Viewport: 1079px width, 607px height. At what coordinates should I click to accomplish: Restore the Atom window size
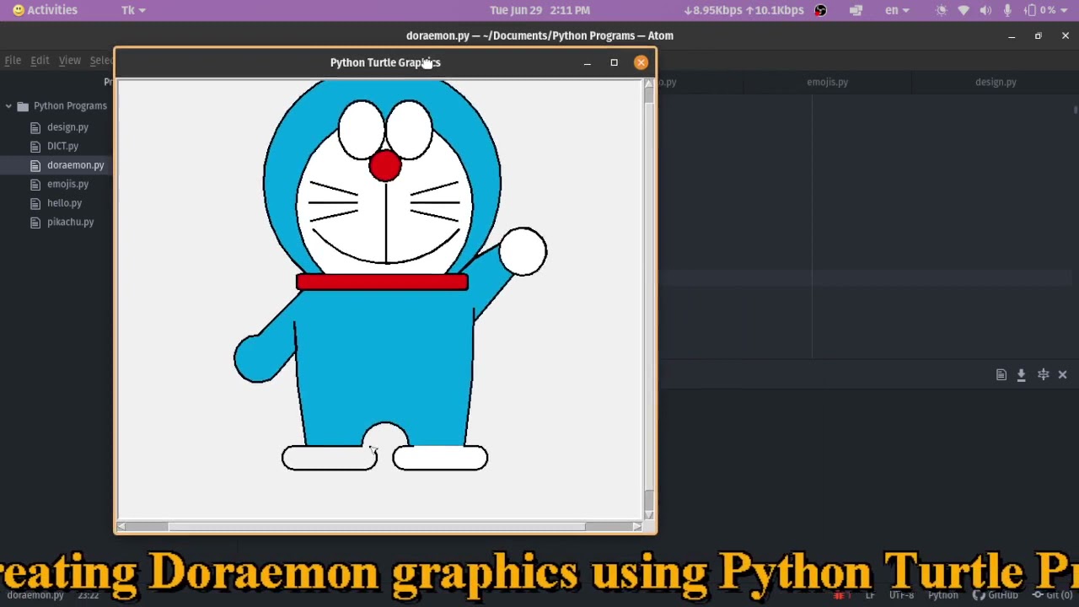pyautogui.click(x=1039, y=36)
